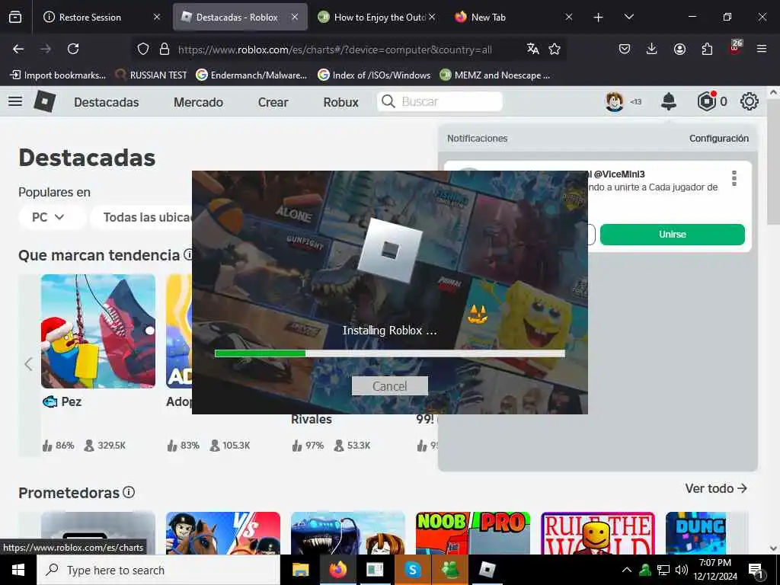Bookmark this page with the star

point(555,49)
